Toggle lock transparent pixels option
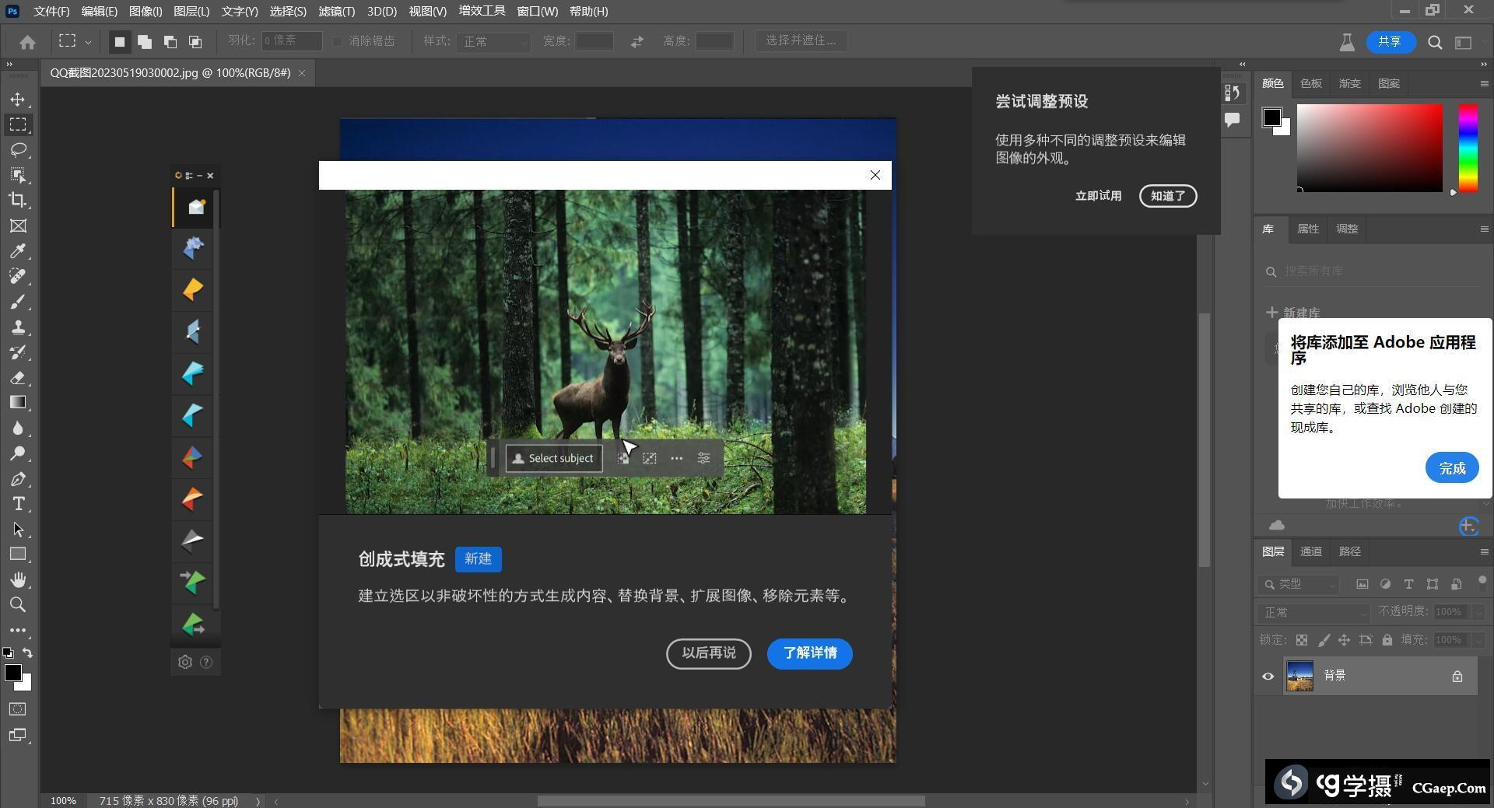 pos(1302,640)
